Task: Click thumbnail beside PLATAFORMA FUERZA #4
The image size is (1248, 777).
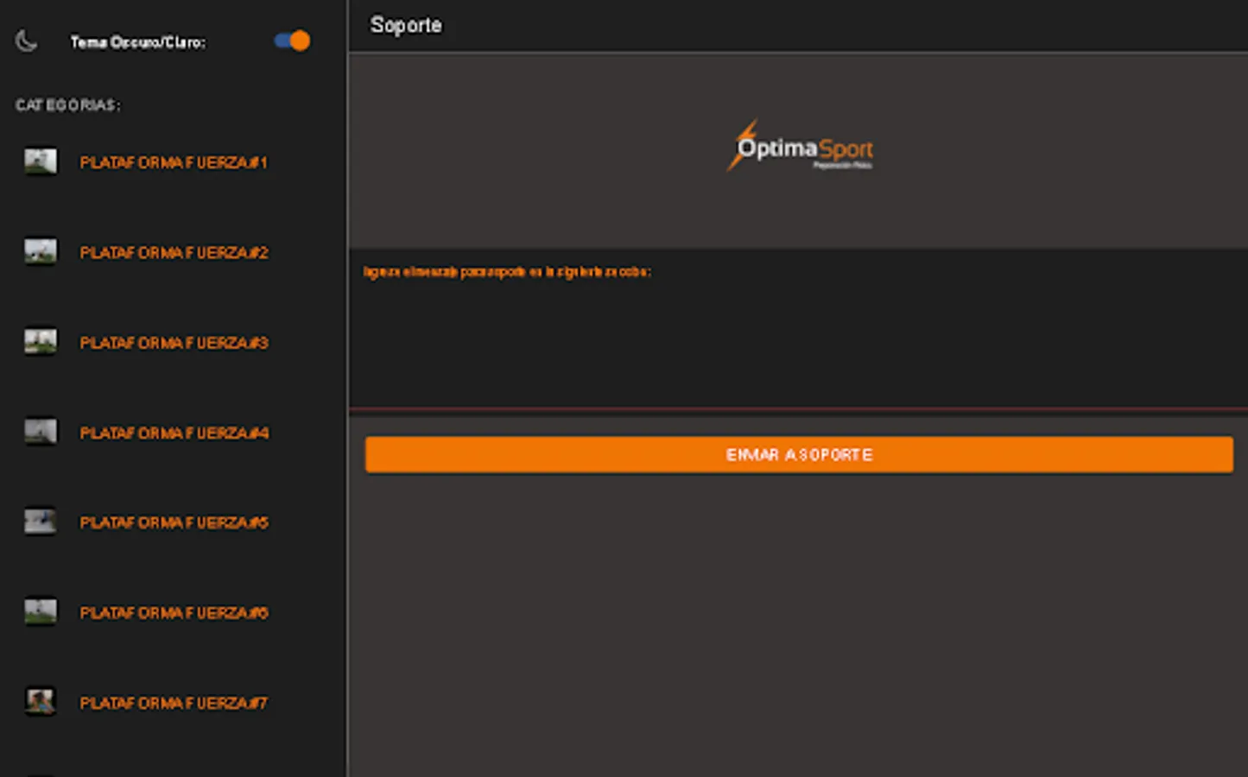Action: 40,432
